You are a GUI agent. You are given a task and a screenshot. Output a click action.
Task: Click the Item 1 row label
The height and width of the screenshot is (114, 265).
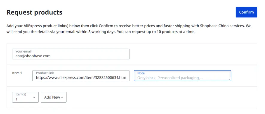click(x=17, y=73)
